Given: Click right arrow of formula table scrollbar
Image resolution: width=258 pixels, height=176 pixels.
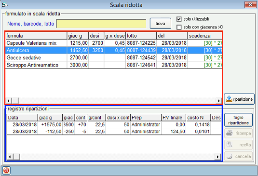Looking at the screenshot, I should tap(218, 101).
